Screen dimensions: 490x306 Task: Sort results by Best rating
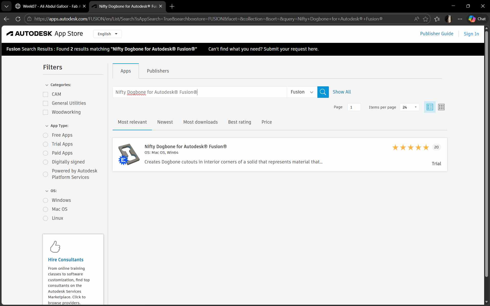(240, 122)
